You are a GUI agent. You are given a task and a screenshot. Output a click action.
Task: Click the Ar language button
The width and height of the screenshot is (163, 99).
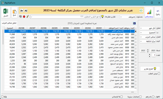22,11
